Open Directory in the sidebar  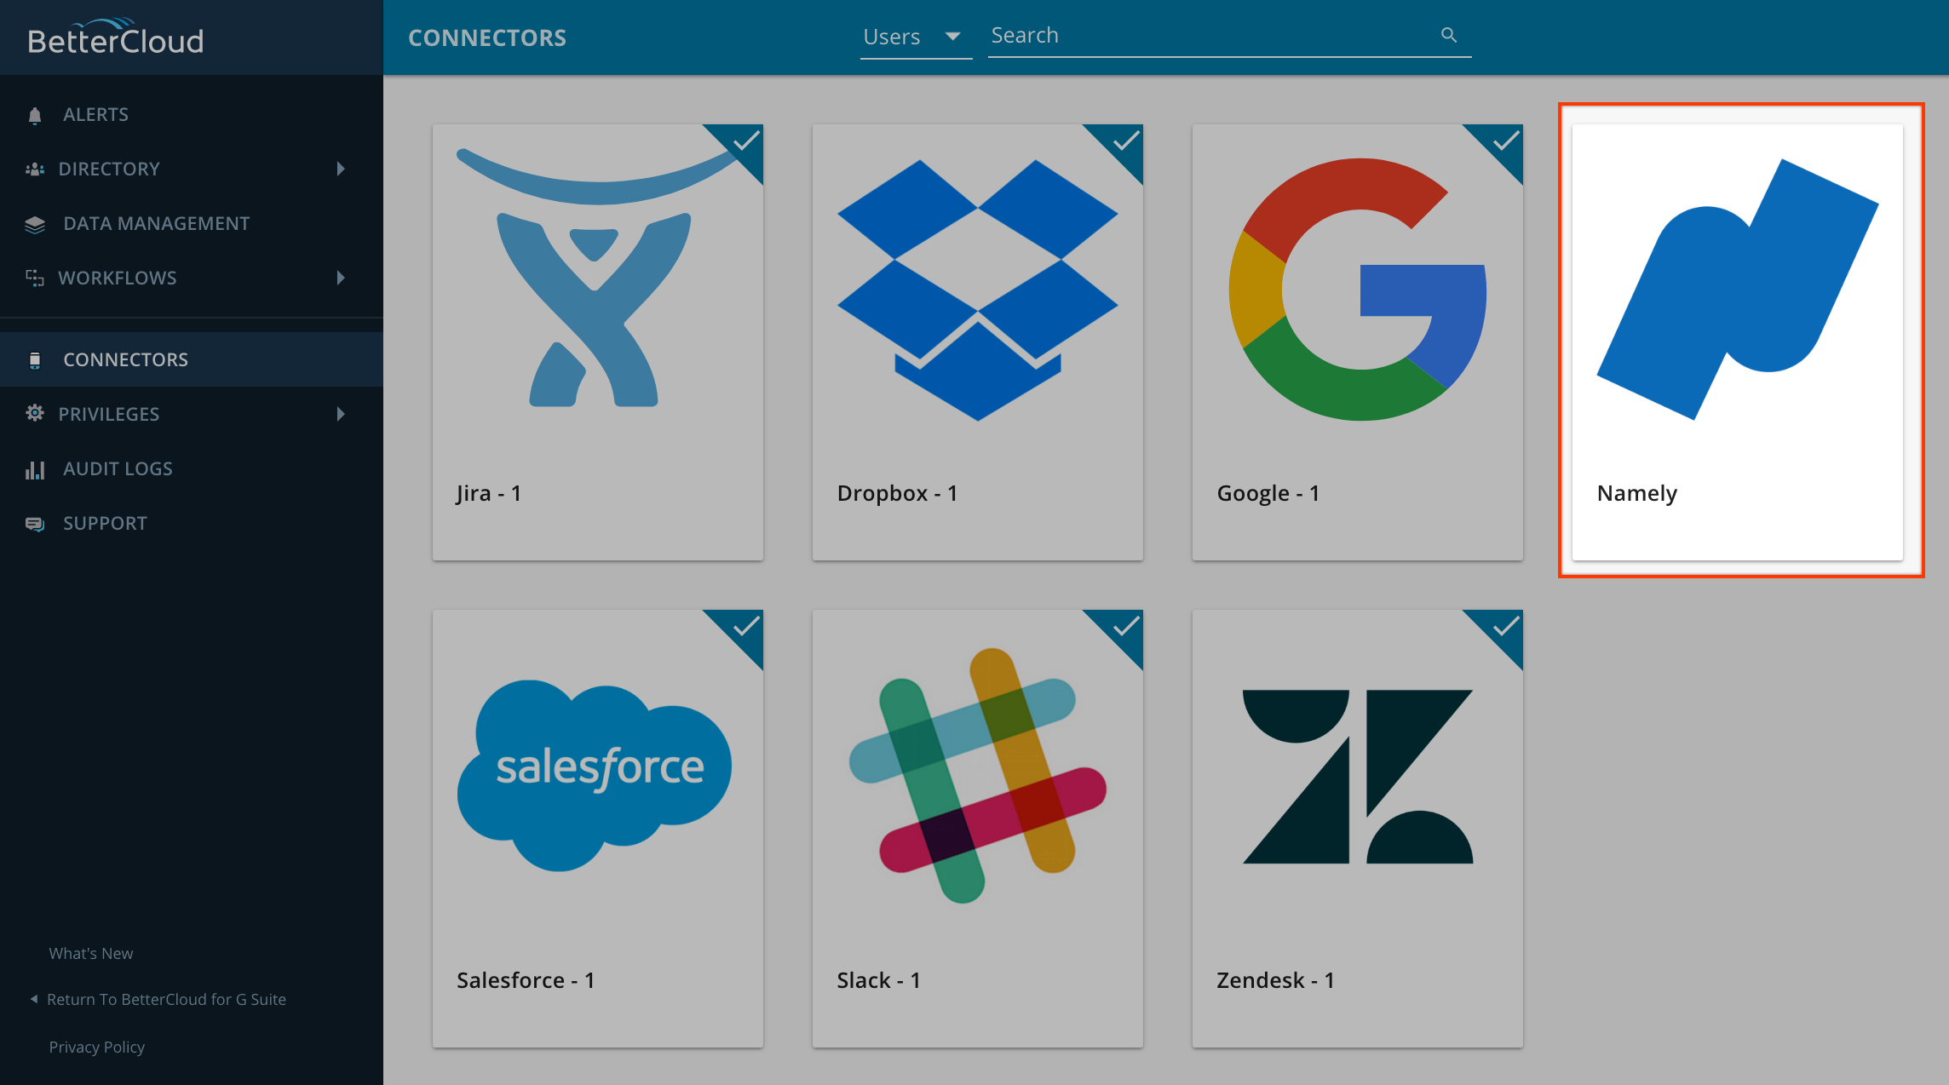(x=192, y=169)
